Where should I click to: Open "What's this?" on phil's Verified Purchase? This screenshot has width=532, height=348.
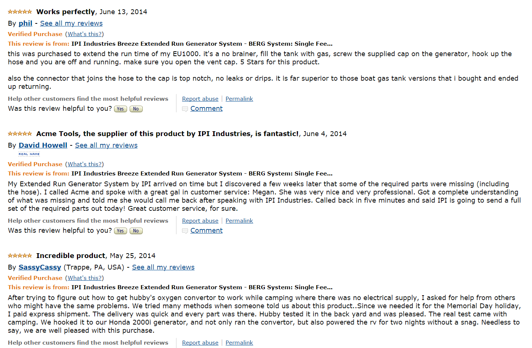[x=85, y=34]
